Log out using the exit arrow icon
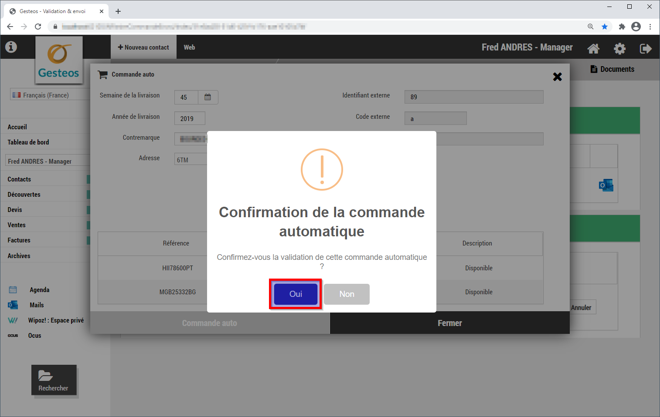 (x=645, y=48)
